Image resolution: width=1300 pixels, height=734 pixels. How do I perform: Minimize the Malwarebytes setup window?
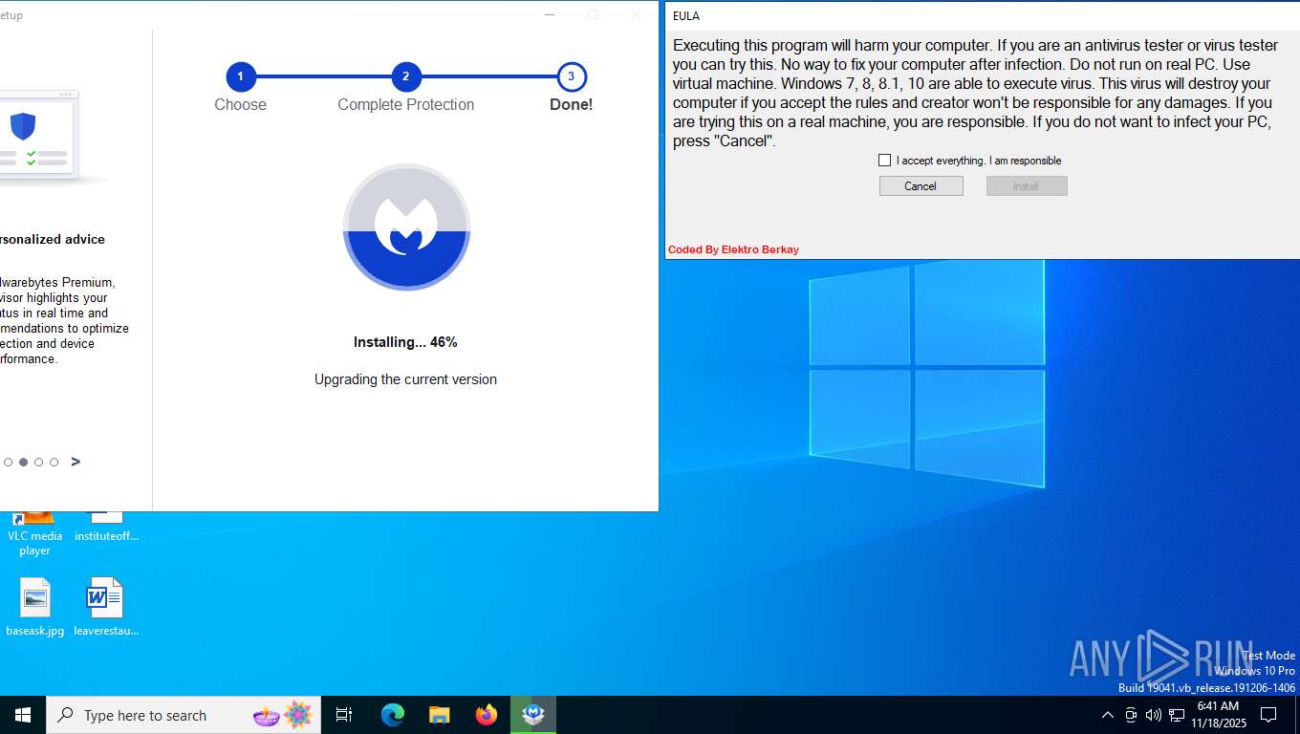pyautogui.click(x=549, y=14)
